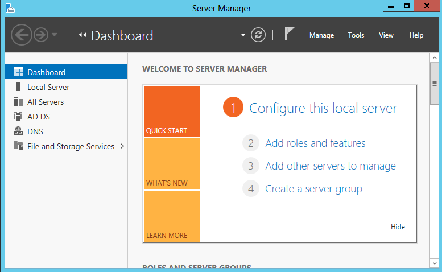The height and width of the screenshot is (272, 442).
Task: Select AD DS in the sidebar
Action: click(39, 117)
